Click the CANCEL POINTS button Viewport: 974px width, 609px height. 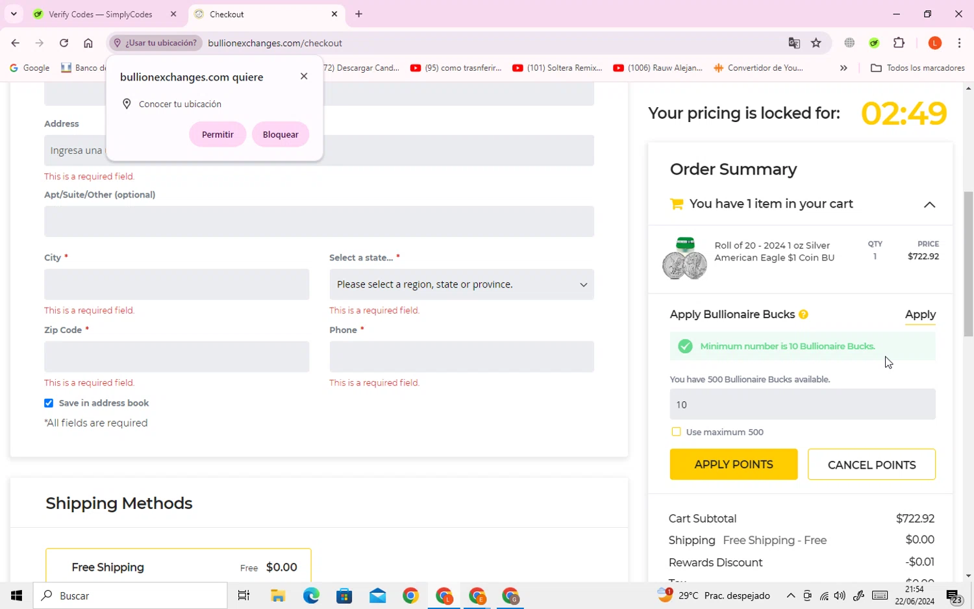871,464
